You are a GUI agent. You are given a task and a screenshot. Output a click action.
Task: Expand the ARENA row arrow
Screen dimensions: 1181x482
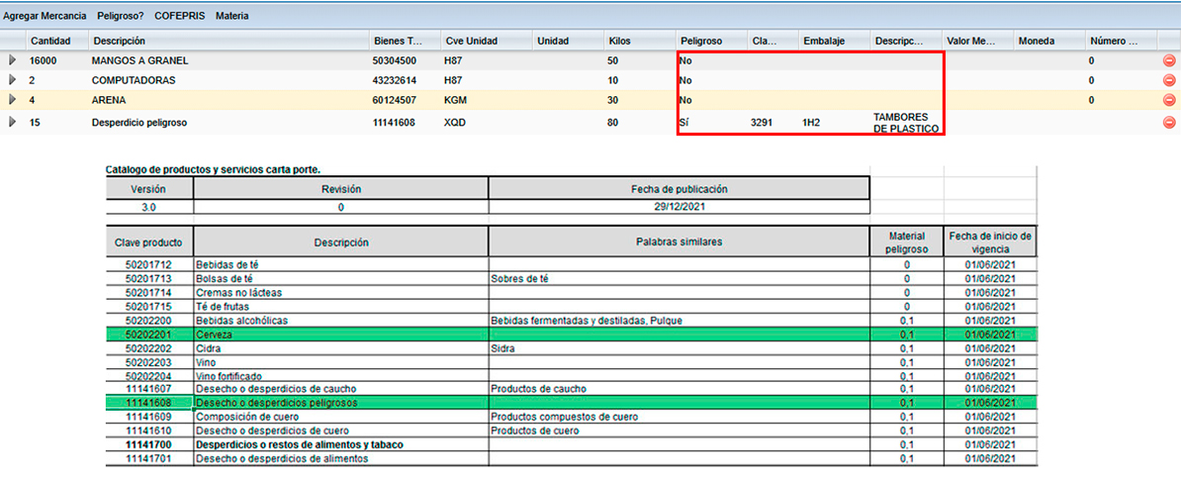coord(13,100)
